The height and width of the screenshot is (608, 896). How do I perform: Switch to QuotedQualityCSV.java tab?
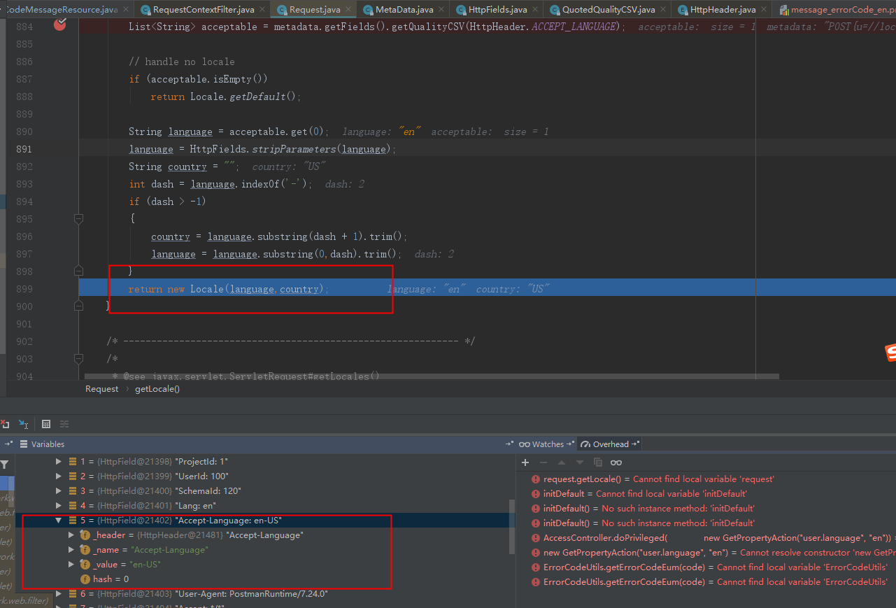[x=609, y=10]
